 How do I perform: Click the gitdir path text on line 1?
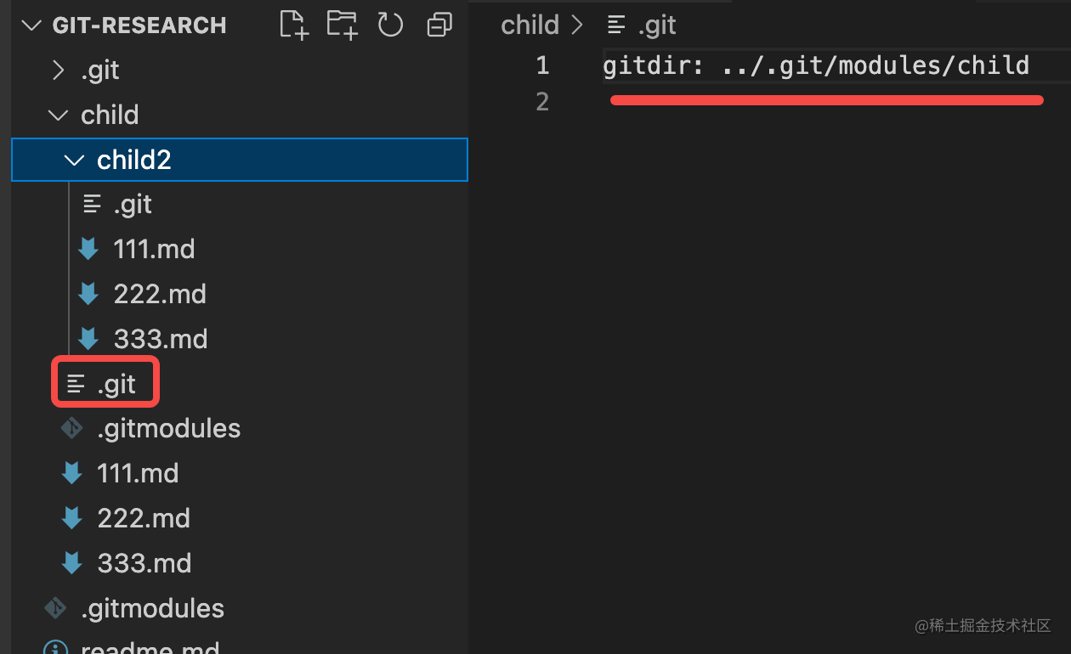point(816,65)
